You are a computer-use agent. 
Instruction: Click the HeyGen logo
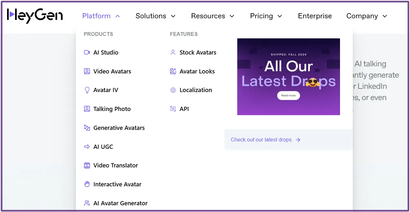tap(35, 15)
